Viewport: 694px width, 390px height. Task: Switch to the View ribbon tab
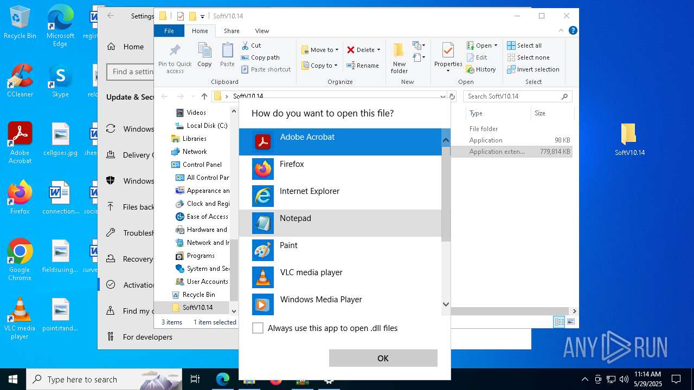(262, 31)
